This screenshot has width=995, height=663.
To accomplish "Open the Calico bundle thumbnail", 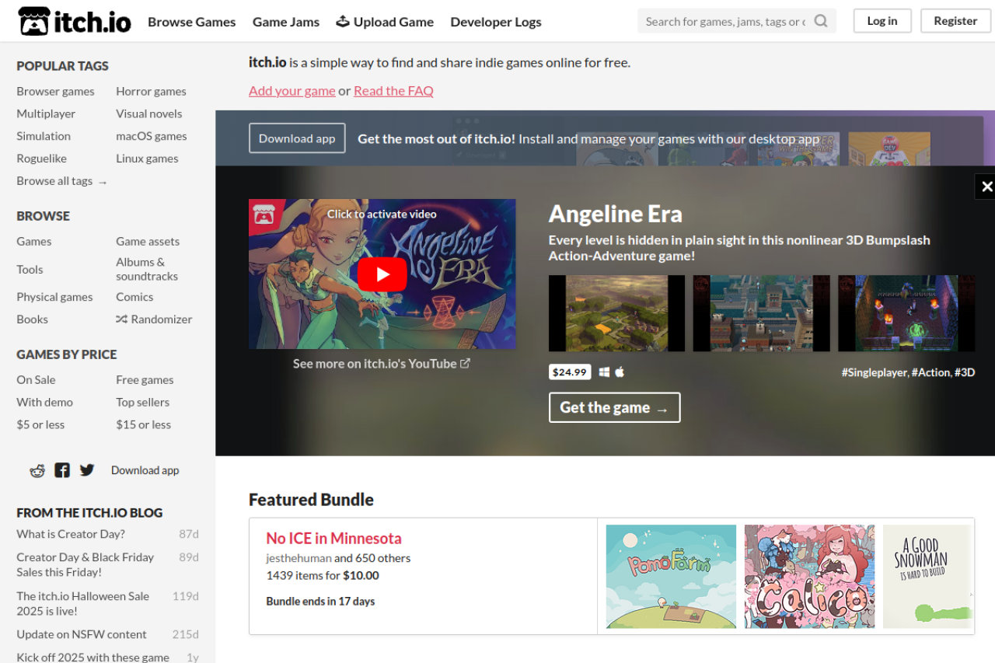I will click(x=809, y=577).
